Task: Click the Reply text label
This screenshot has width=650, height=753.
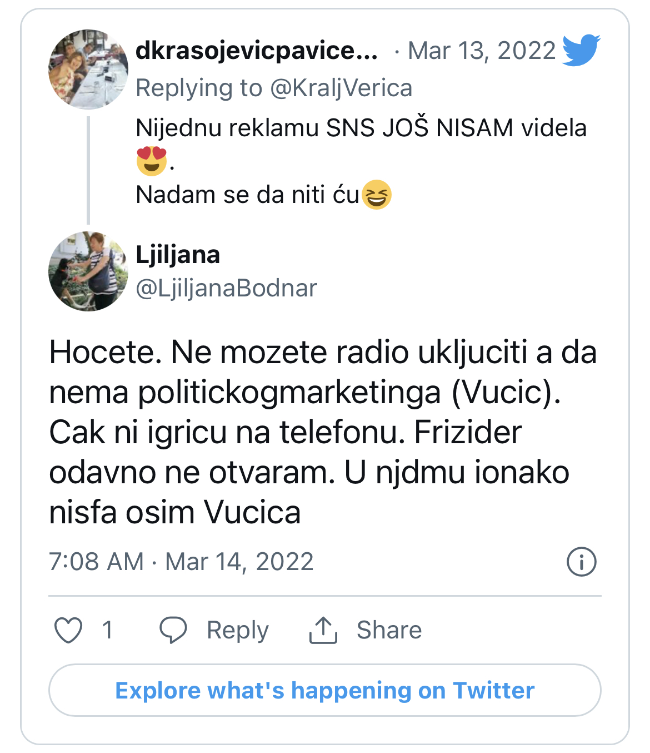Action: [237, 630]
